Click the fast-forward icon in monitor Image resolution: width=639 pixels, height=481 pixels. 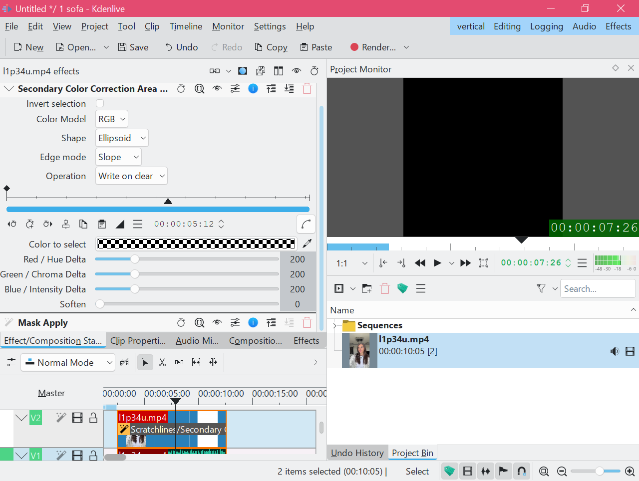pyautogui.click(x=465, y=263)
